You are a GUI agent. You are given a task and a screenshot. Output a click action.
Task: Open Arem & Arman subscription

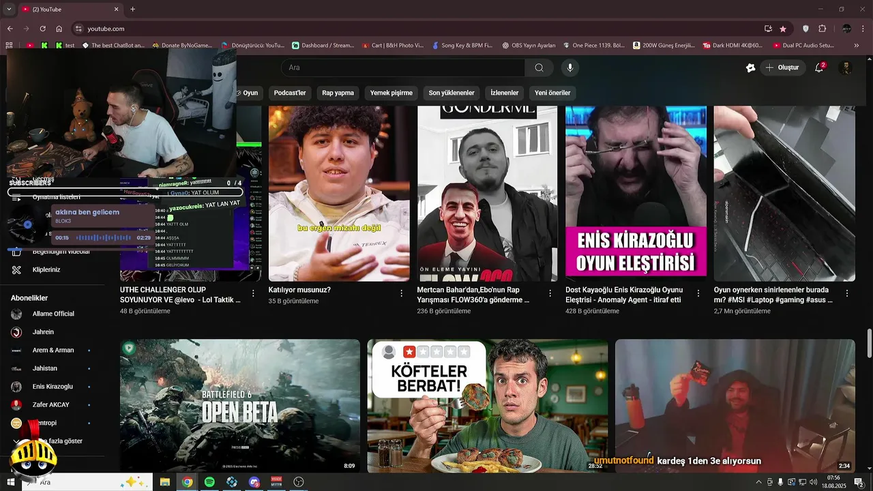coord(53,351)
